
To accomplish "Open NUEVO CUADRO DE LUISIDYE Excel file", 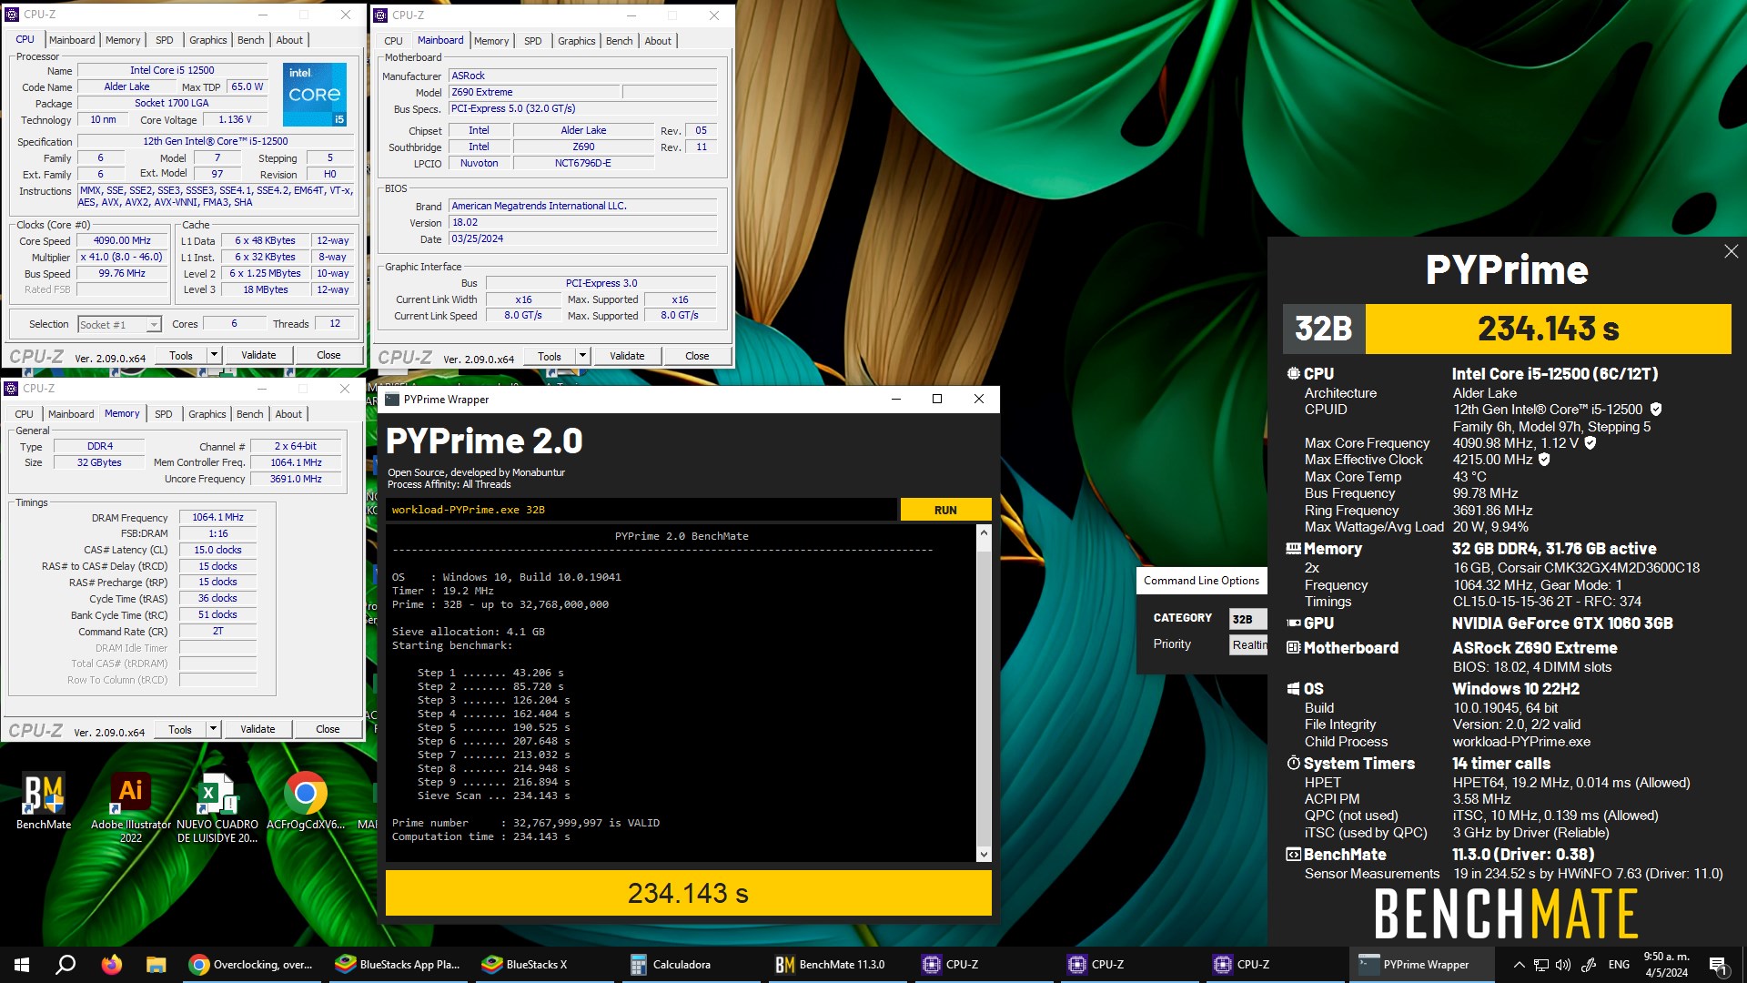I will pos(217,806).
